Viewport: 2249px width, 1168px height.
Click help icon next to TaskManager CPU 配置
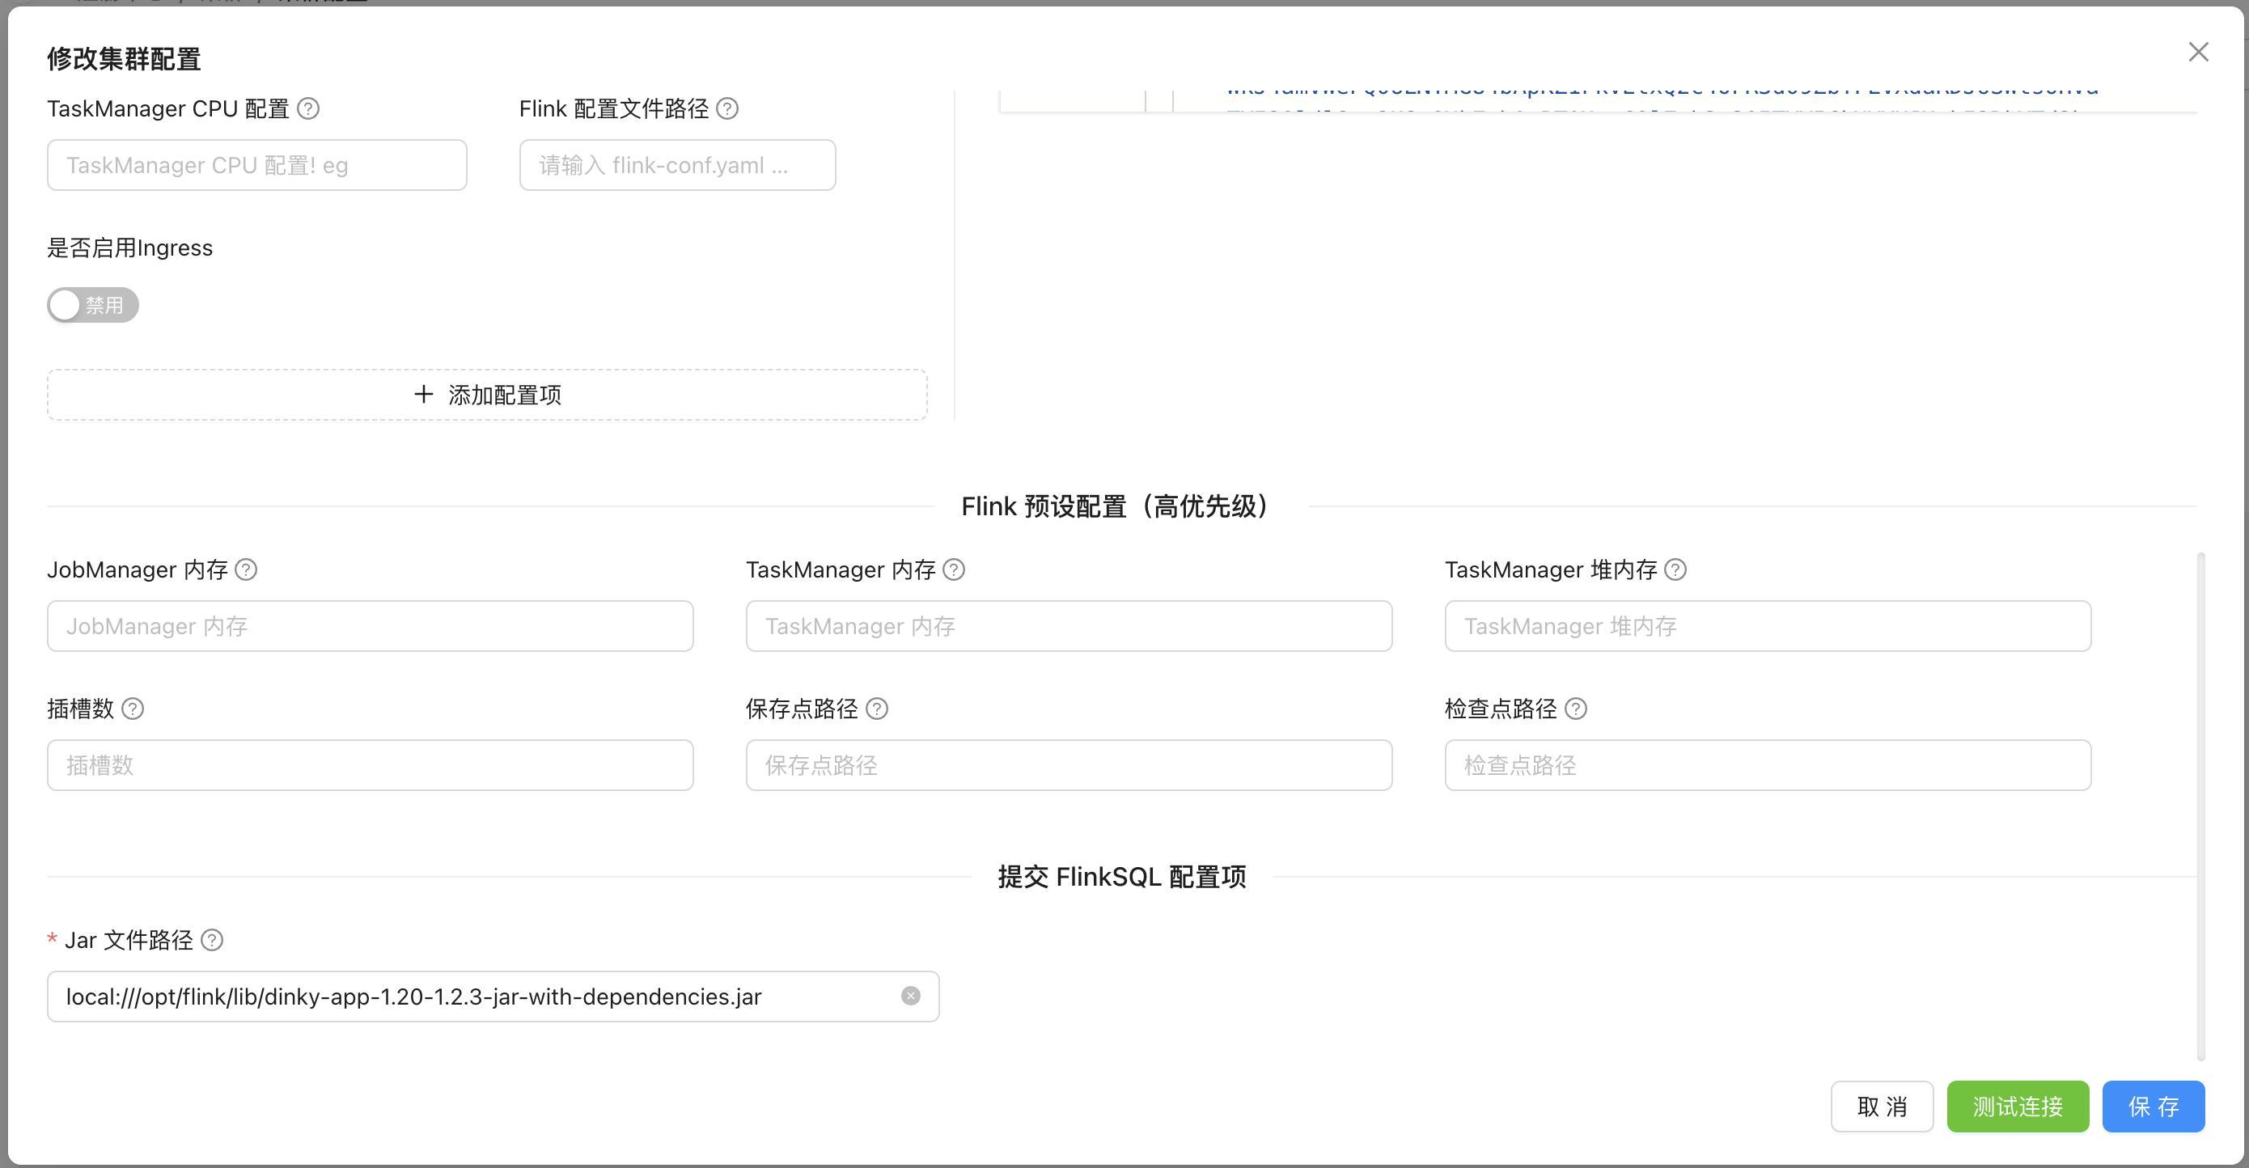point(308,109)
